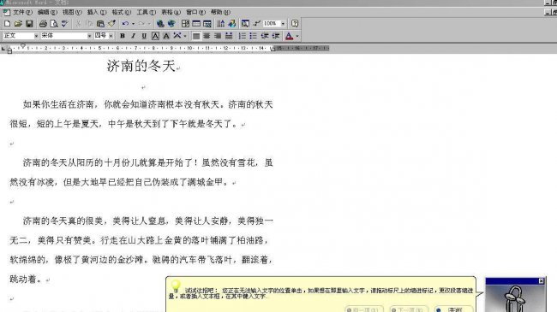Click 上一项 in the assistant tip

pos(364,309)
